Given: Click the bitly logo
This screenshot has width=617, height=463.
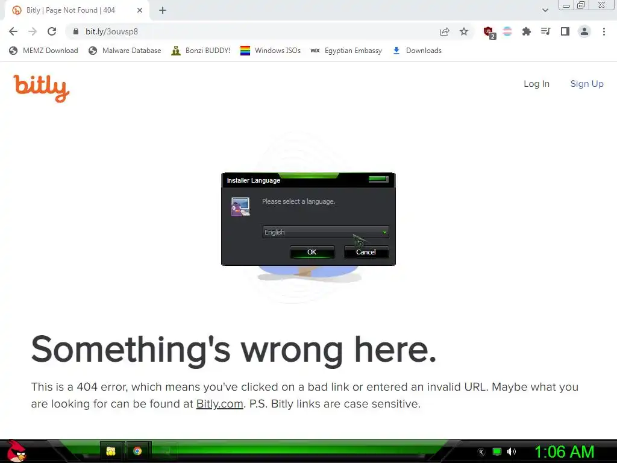Looking at the screenshot, I should (42, 88).
